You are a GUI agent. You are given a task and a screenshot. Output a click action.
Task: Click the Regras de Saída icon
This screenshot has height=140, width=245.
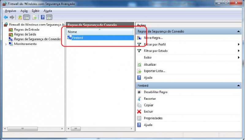coord(11,35)
